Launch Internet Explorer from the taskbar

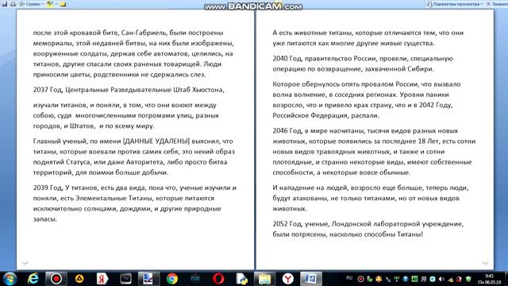33,279
